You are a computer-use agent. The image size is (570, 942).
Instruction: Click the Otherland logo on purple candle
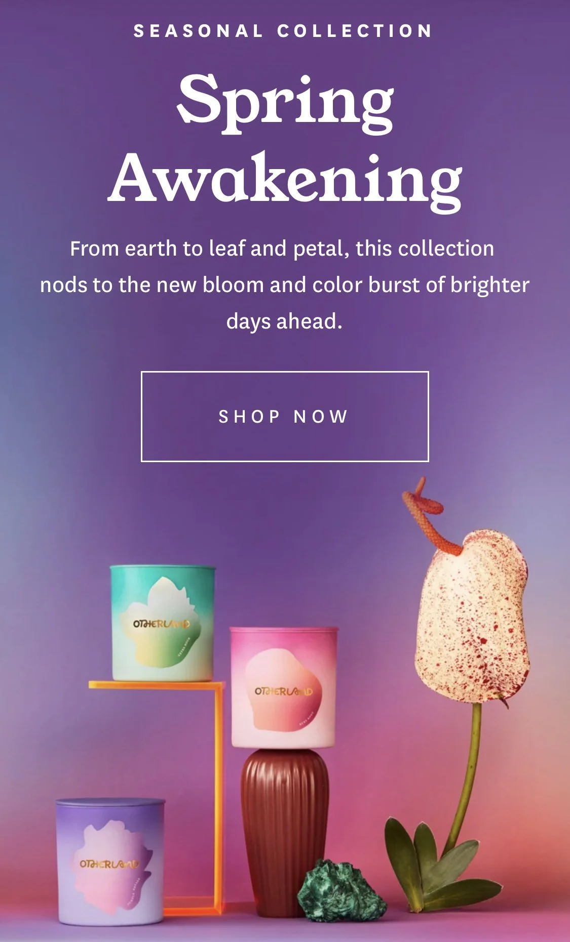pyautogui.click(x=108, y=864)
